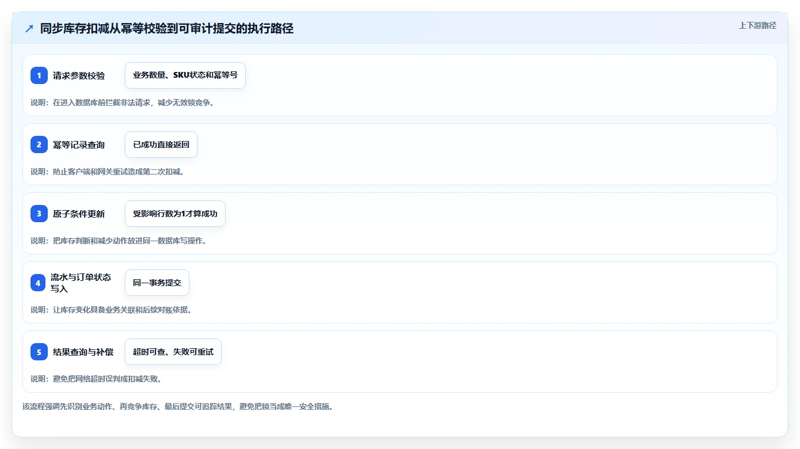800x449 pixels.
Task: Click the 原子条件更新 step title
Action: pyautogui.click(x=79, y=214)
